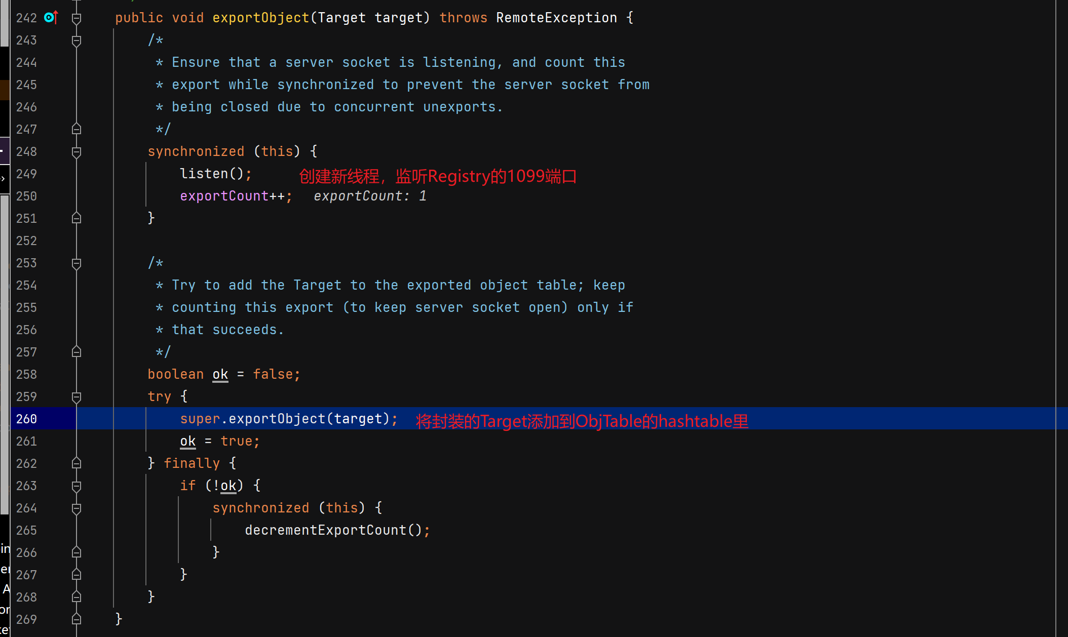Collapse the second block comment at line 253
The width and height of the screenshot is (1068, 637).
[77, 263]
